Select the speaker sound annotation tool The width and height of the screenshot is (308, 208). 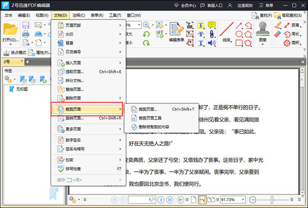pyautogui.click(x=212, y=43)
